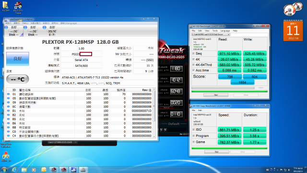Click the status dot for attribute B5
This screenshot has height=173, width=307.
(x=8, y=119)
